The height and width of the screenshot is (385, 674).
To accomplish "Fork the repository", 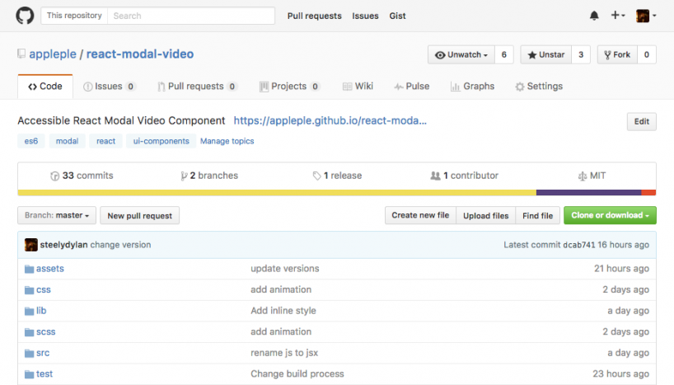I will click(617, 54).
